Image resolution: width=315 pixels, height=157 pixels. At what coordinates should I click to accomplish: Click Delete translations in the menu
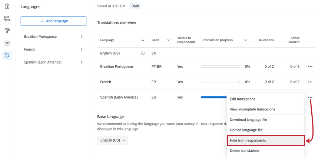(265, 151)
